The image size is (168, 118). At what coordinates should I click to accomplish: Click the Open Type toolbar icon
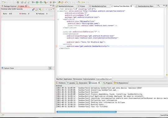(59, 2)
